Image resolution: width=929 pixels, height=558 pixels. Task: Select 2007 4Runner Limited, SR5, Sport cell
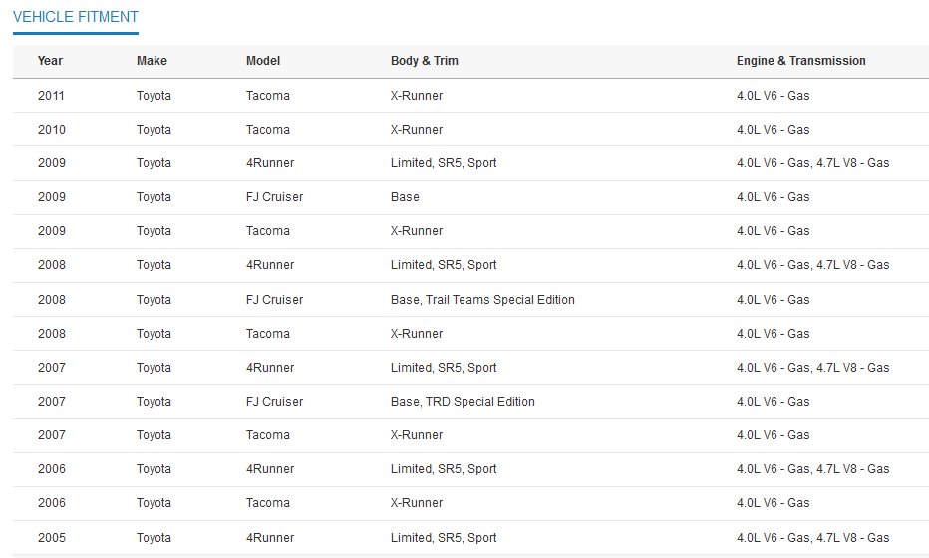pyautogui.click(x=444, y=368)
